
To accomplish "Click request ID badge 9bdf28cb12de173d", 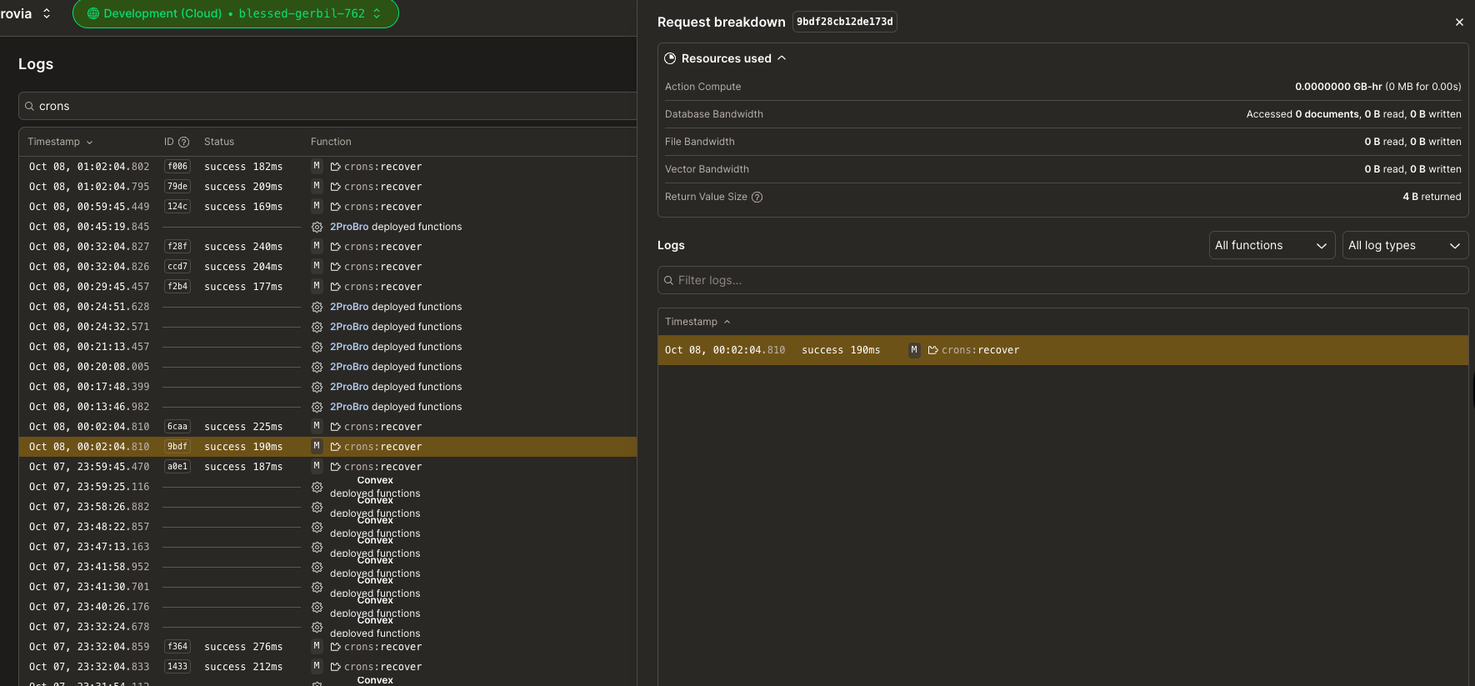I will tap(844, 23).
